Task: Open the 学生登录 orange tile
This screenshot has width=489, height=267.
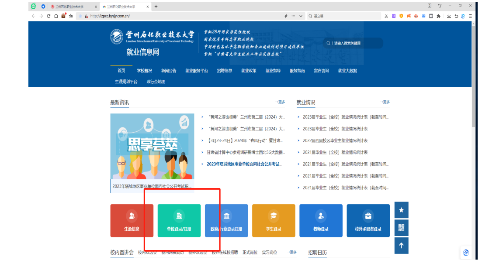Action: point(274,220)
